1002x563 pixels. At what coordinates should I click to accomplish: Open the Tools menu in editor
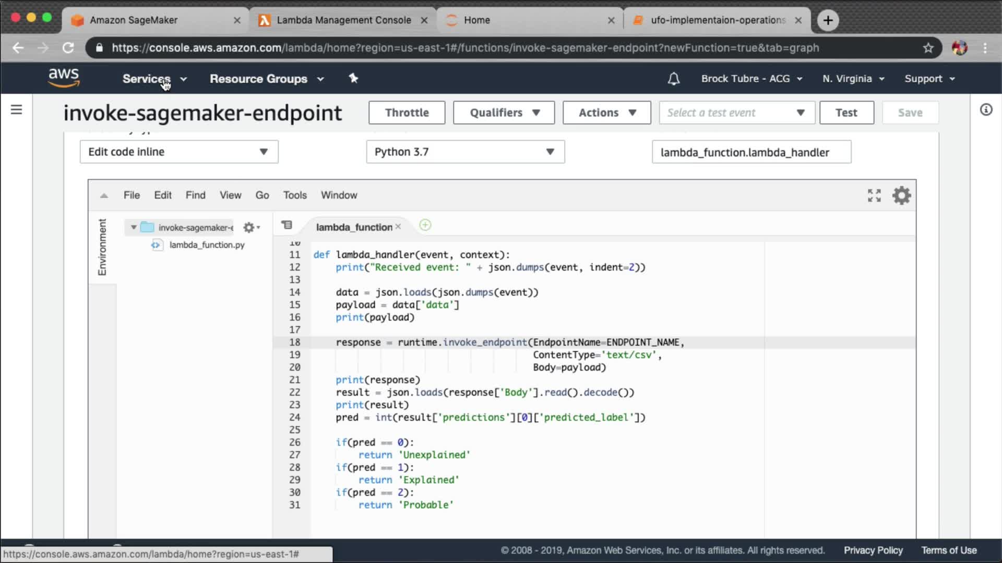tap(294, 195)
